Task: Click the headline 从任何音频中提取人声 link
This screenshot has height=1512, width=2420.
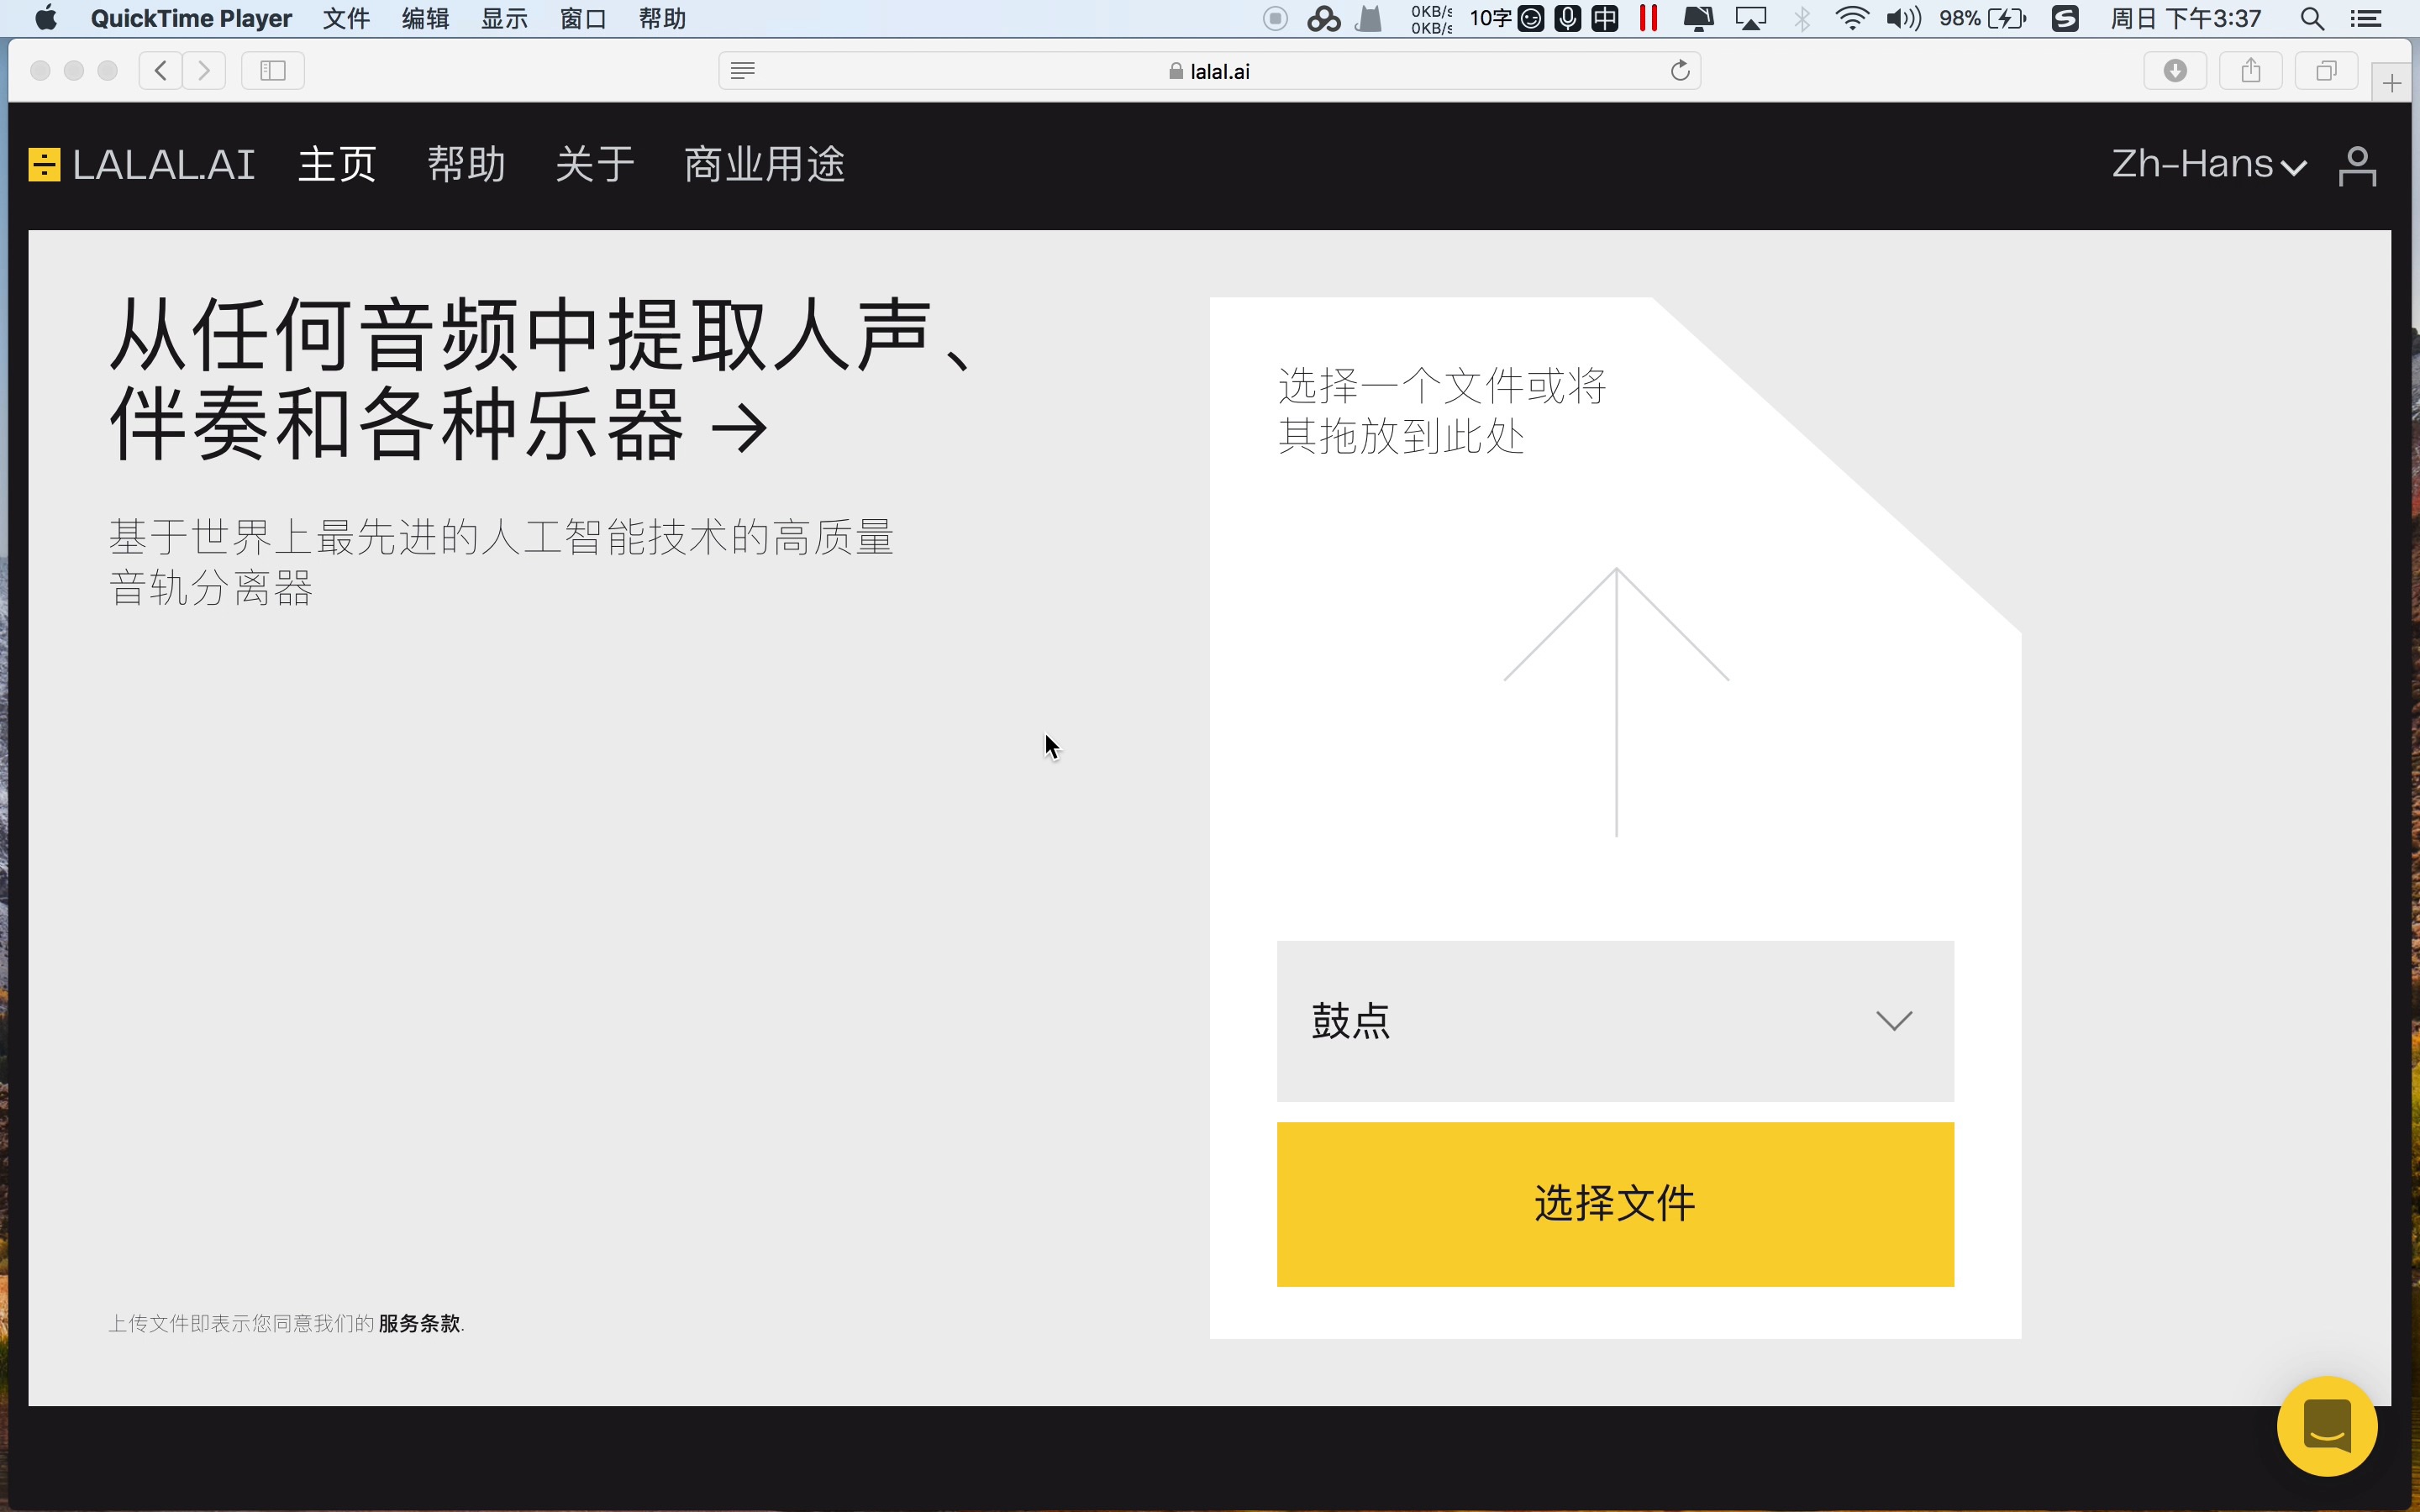Action: [x=541, y=378]
